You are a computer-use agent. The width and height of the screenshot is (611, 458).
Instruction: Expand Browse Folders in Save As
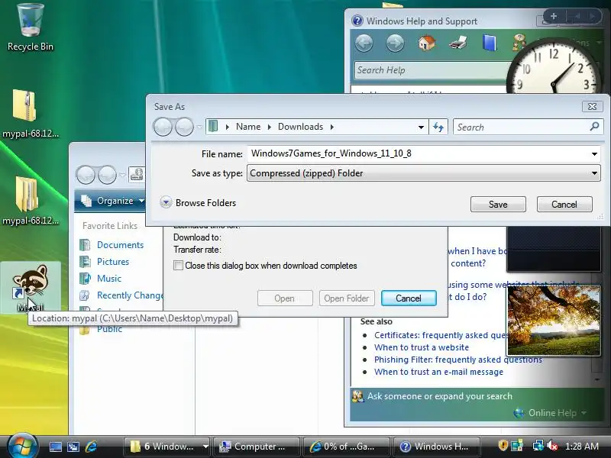pyautogui.click(x=166, y=202)
